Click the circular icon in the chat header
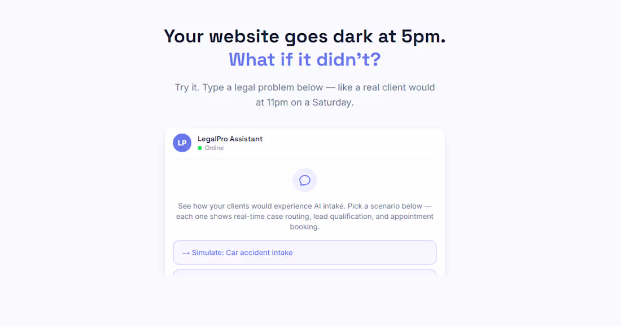Image resolution: width=621 pixels, height=326 pixels. click(182, 143)
